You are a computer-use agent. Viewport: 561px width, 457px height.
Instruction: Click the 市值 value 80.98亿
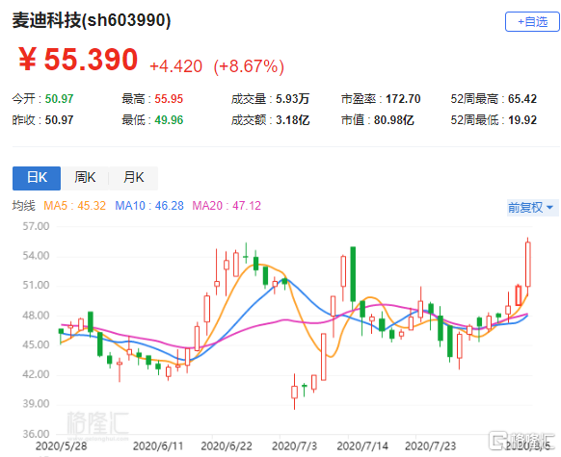[393, 120]
